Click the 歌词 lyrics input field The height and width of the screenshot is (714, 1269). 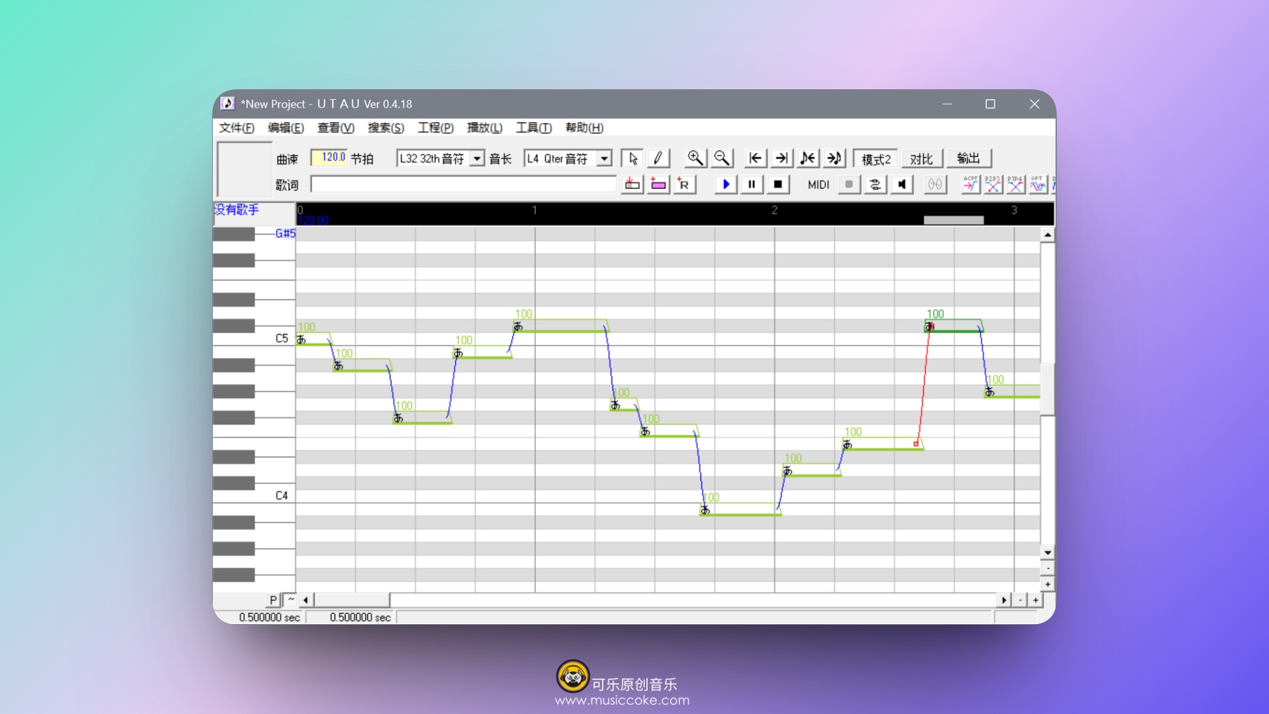(464, 184)
